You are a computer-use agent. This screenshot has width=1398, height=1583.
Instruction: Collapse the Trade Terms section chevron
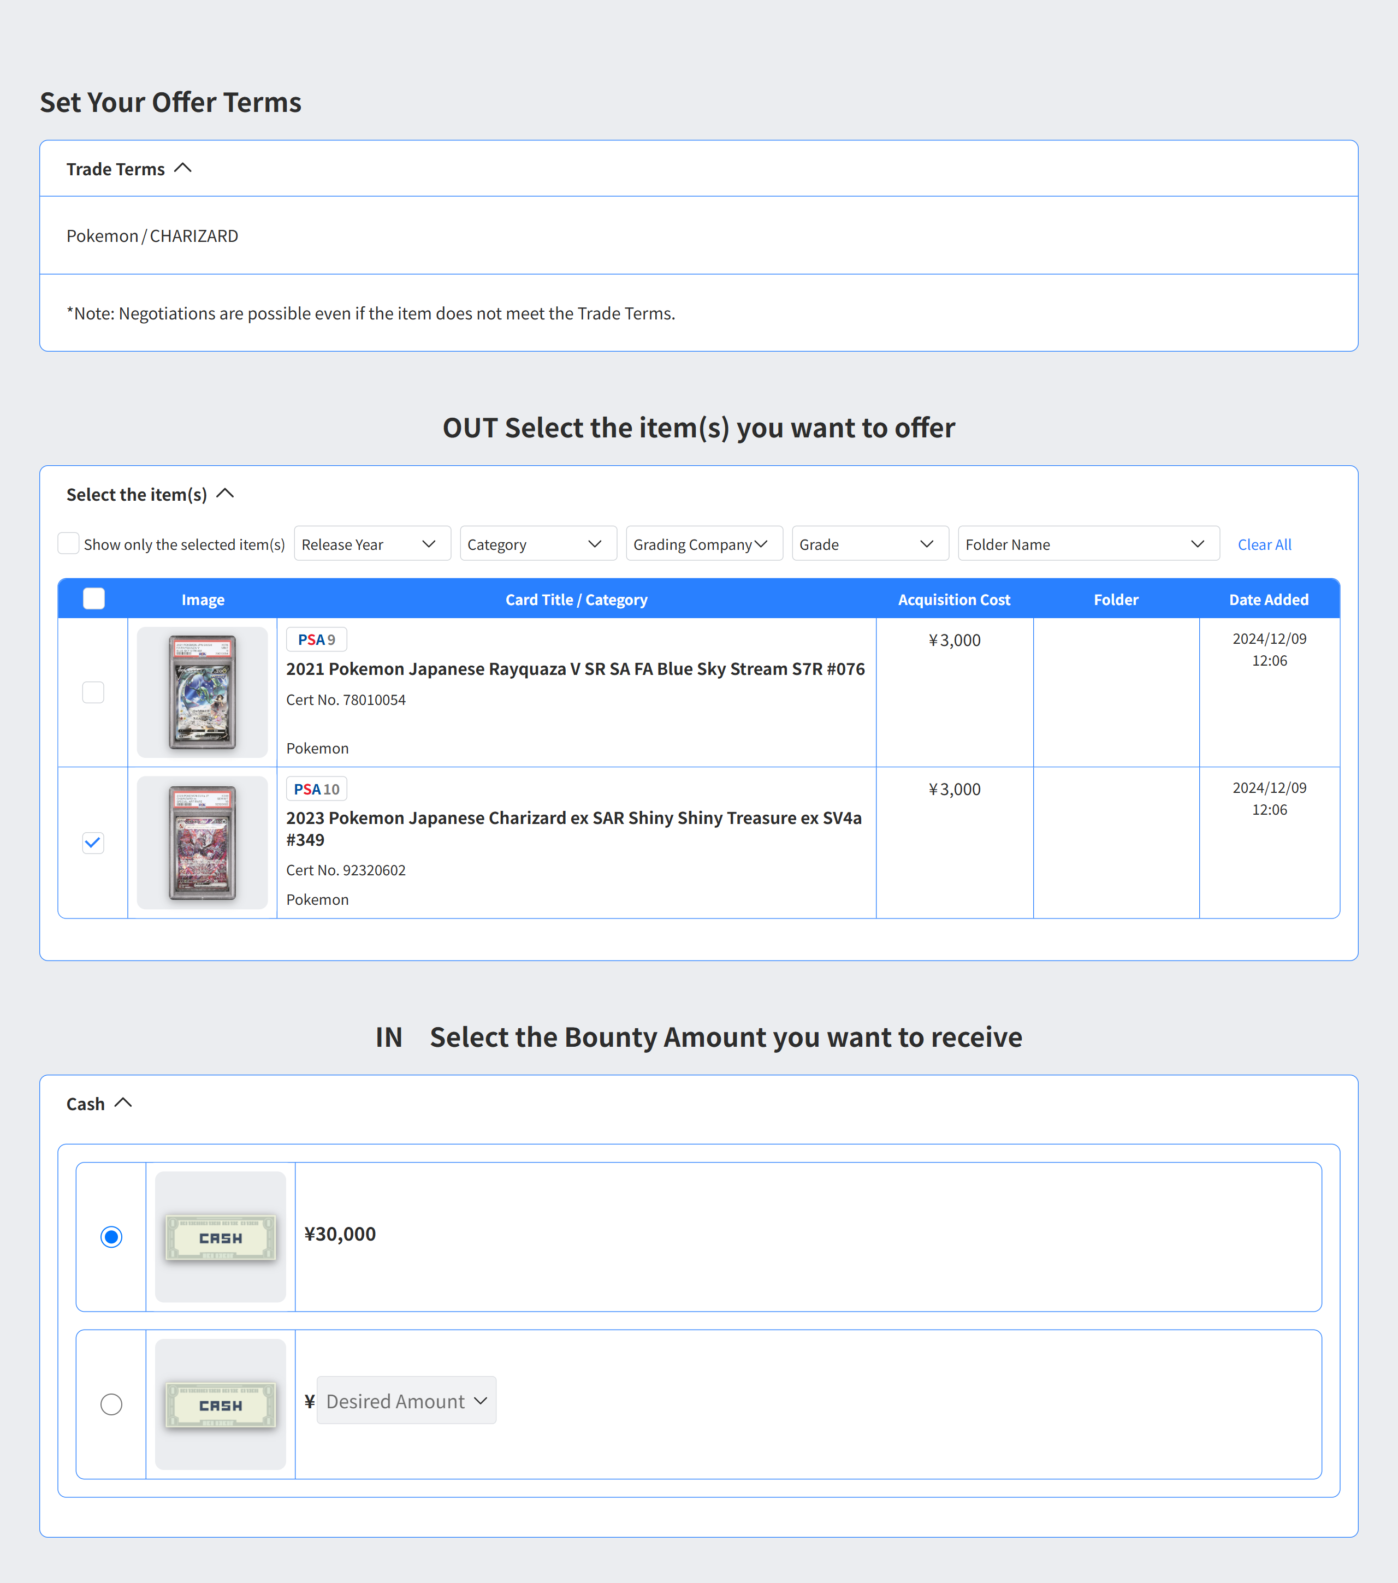183,168
